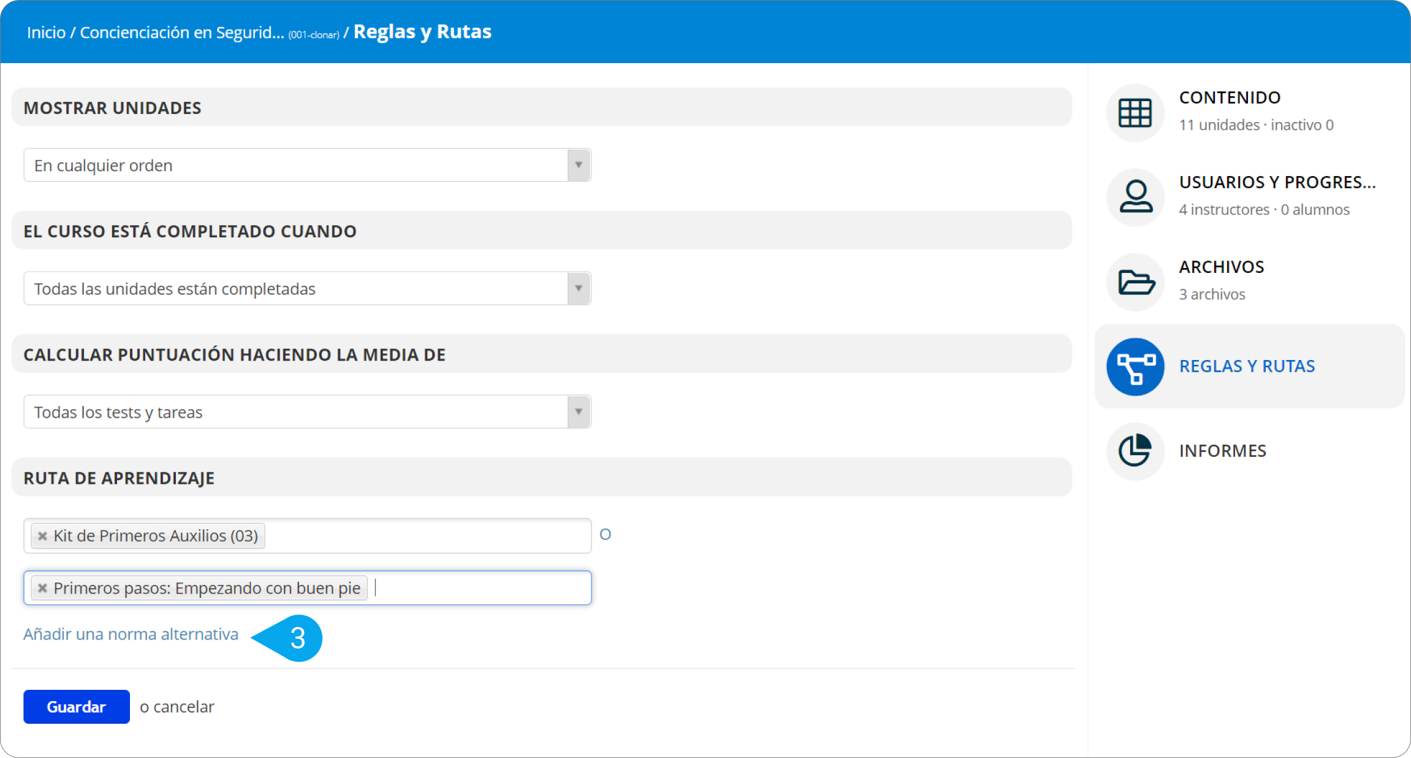Click the cancelar link
The image size is (1411, 758).
click(184, 706)
